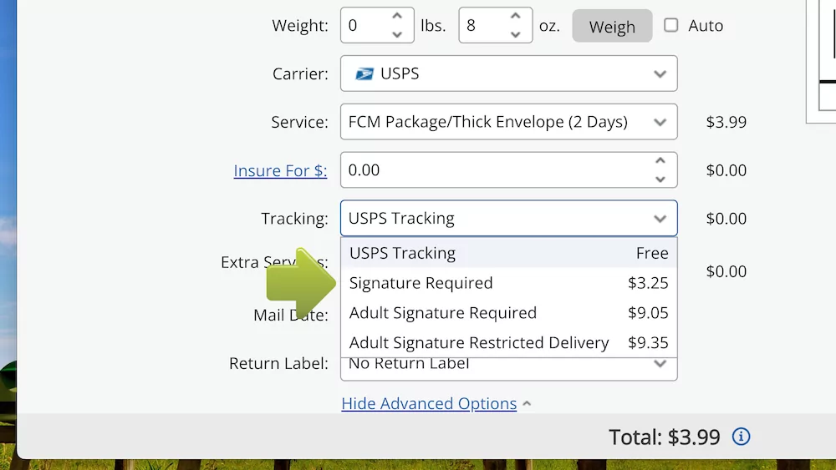
Task: Increase ounces weight with up arrow
Action: pos(516,17)
